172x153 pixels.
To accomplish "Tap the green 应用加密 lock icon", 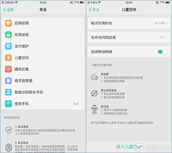I will 8,35.
